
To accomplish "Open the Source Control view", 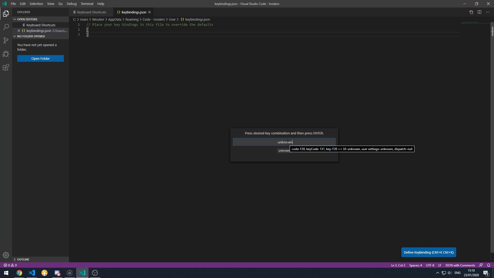I will click(x=6, y=40).
